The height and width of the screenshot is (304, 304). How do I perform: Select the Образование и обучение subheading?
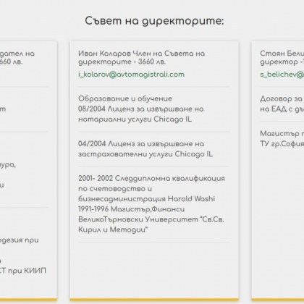click(x=125, y=98)
